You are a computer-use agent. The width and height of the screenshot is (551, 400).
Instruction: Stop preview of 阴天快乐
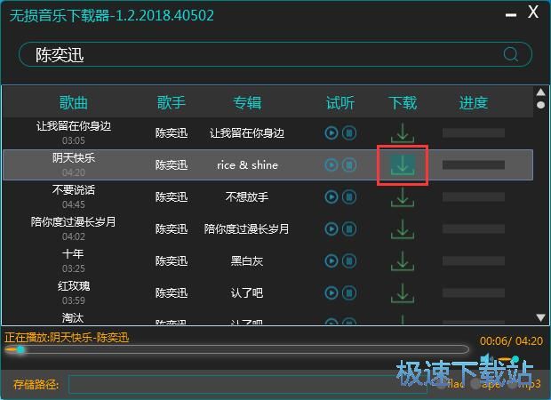pos(350,165)
